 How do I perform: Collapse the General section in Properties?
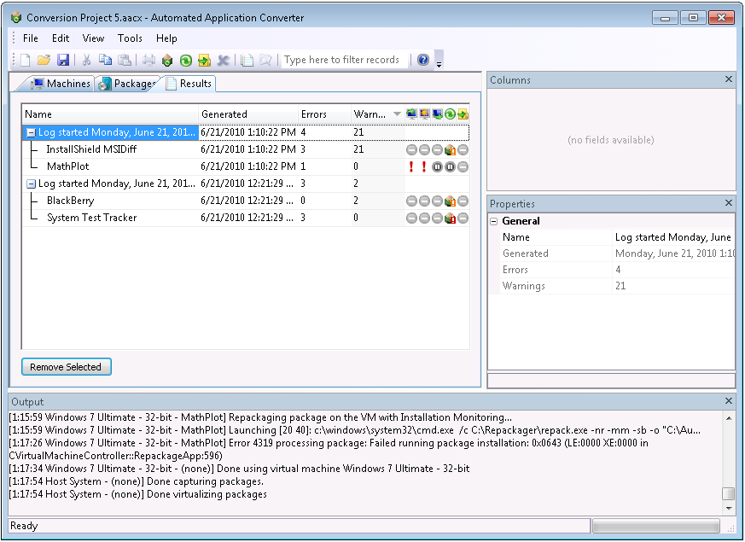[494, 221]
